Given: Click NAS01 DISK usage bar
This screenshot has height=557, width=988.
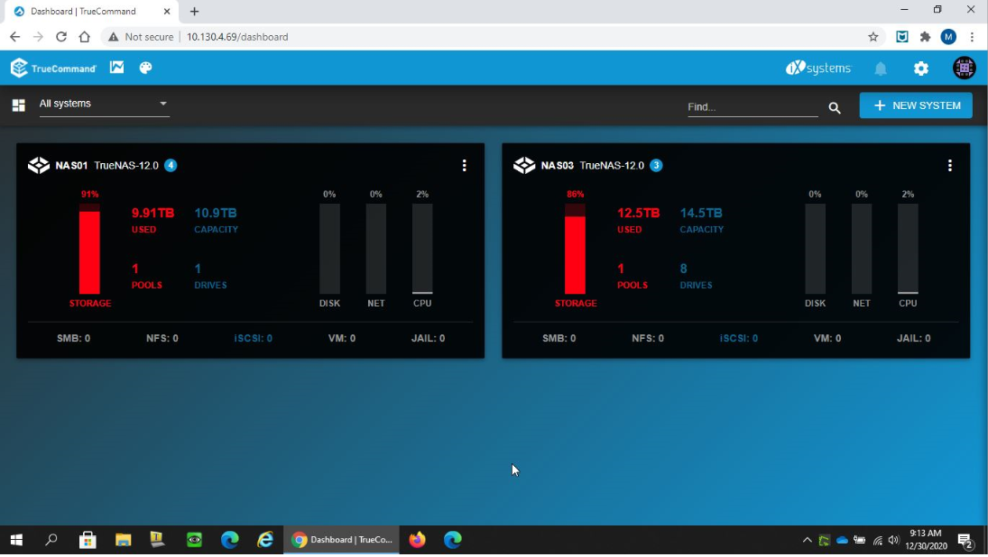Looking at the screenshot, I should [329, 249].
